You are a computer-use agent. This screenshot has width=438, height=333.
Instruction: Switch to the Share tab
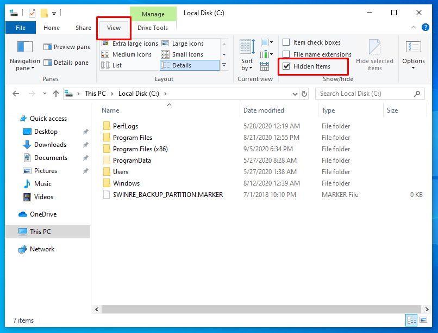83,28
